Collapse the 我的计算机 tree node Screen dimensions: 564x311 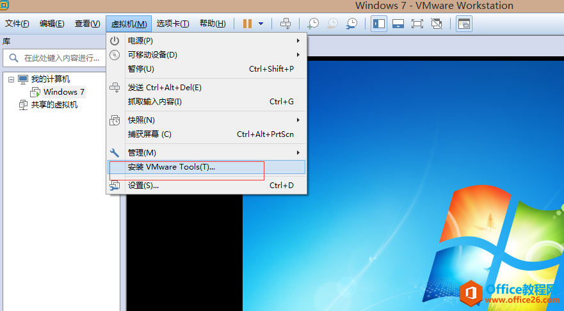tap(11, 79)
